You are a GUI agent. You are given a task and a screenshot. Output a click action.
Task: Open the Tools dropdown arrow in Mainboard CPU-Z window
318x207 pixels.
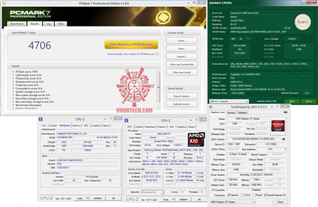coord(87,198)
